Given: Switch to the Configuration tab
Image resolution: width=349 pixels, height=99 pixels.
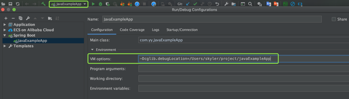Looking at the screenshot, I should point(102,30).
